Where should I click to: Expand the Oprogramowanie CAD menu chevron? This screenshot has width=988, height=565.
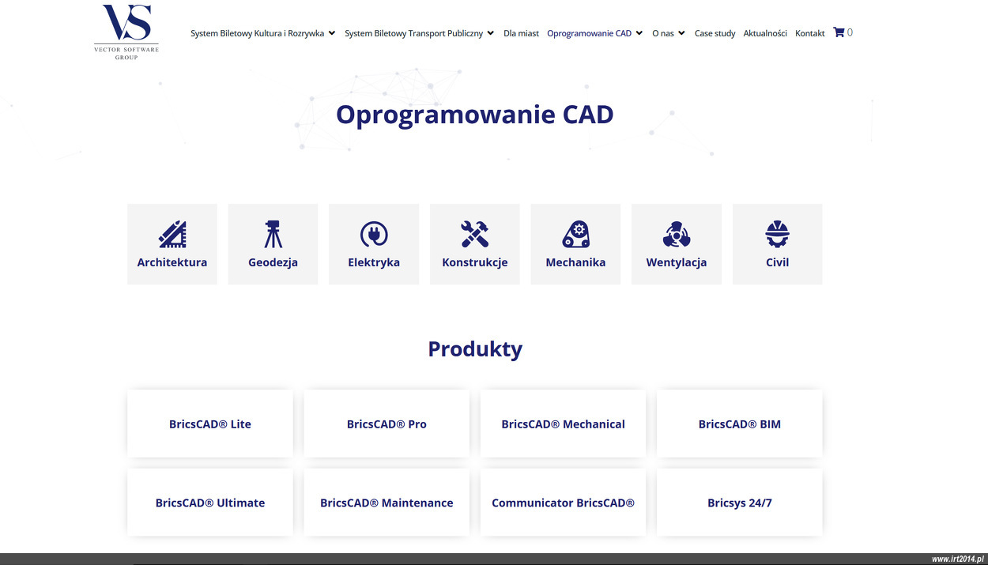click(639, 33)
